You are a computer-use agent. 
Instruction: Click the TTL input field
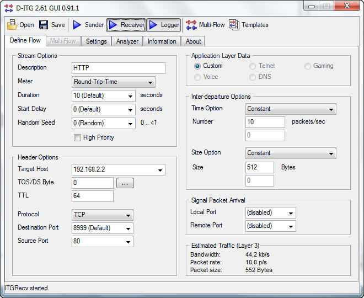92,196
